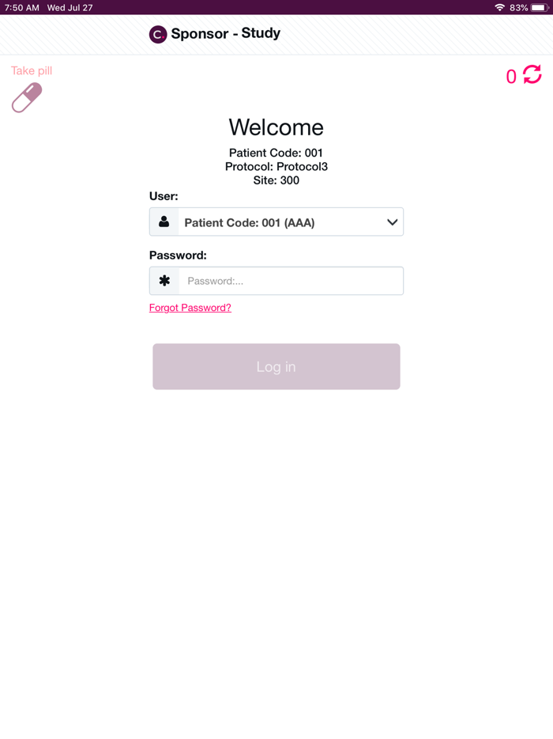Tap the pink capsule pill icon
This screenshot has width=553, height=739.
pos(27,97)
